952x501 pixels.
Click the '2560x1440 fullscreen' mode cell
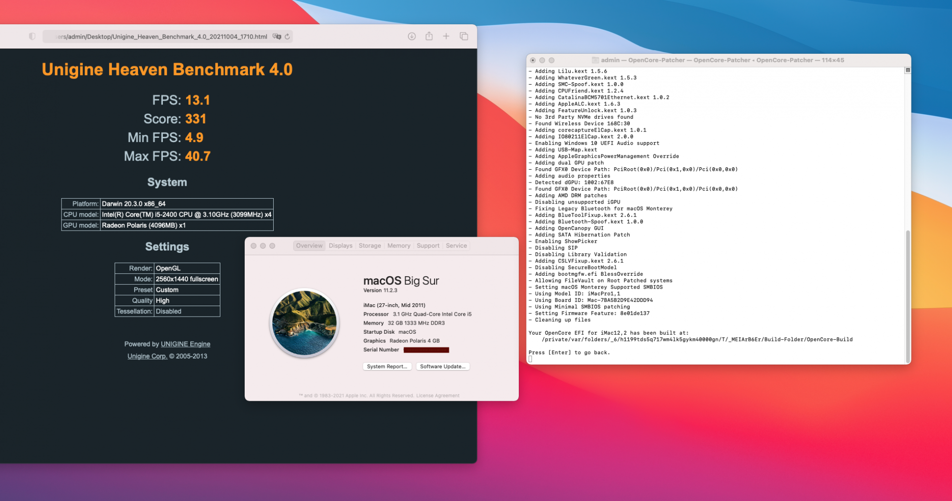coord(187,279)
